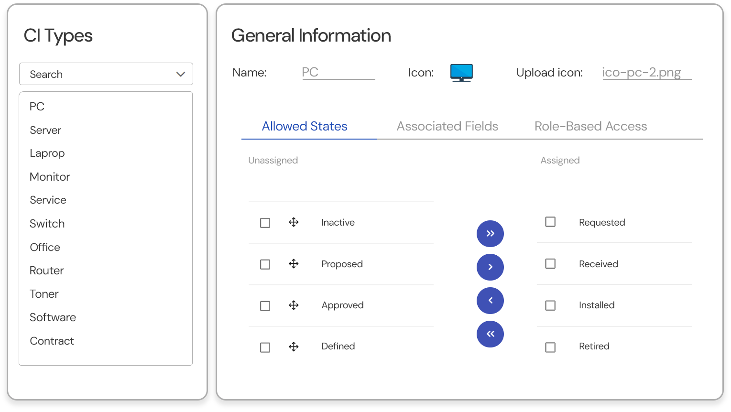Click the move-all-right double chevron button
Image resolution: width=731 pixels, height=412 pixels.
[x=490, y=234]
